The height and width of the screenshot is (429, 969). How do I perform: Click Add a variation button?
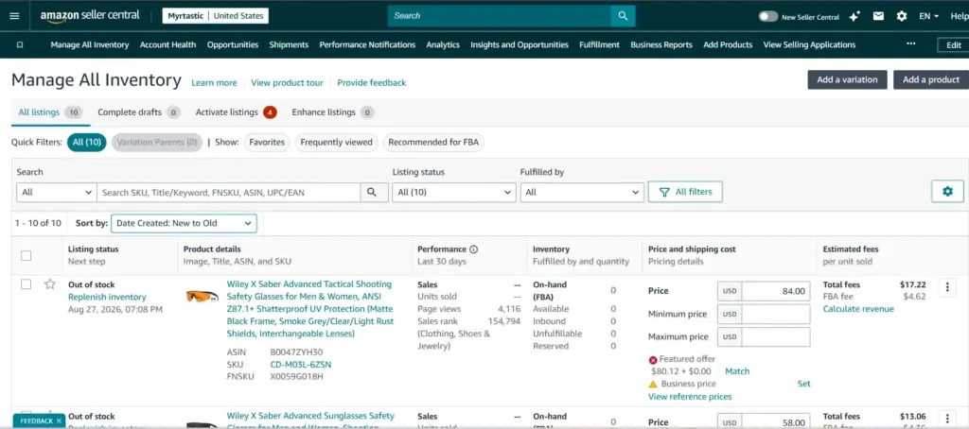click(847, 79)
